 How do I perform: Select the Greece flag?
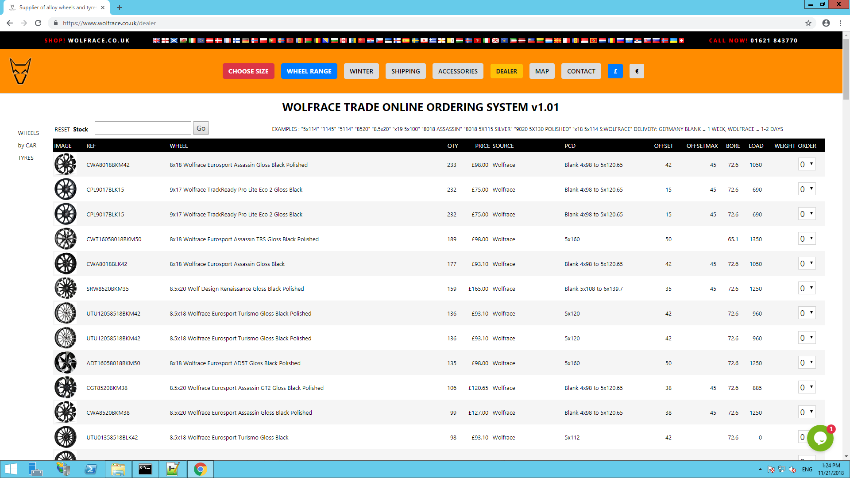tap(433, 40)
